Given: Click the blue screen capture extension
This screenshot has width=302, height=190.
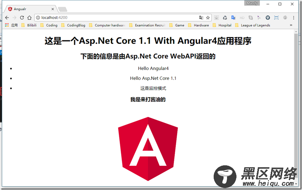Looking at the screenshot, I should tap(276, 18).
